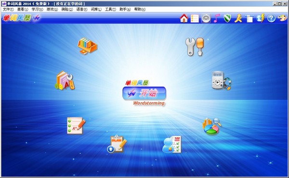
Task: Click the small Wordstorming emblem beside logo
Action: pos(37,18)
